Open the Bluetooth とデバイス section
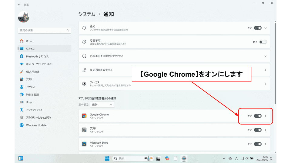This screenshot has width=291, height=163. 37,56
